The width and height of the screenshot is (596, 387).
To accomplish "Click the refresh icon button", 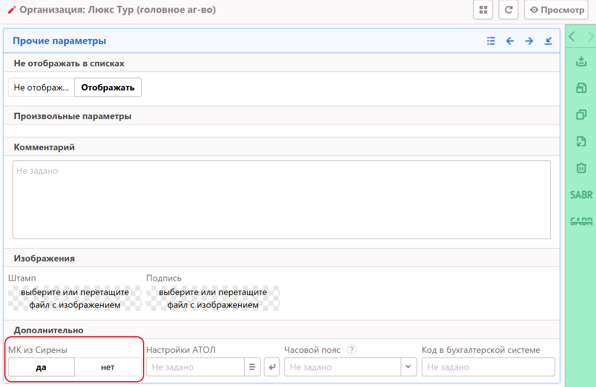I will click(508, 10).
